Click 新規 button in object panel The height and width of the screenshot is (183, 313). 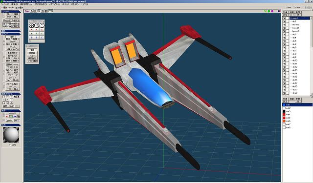pos(285,12)
